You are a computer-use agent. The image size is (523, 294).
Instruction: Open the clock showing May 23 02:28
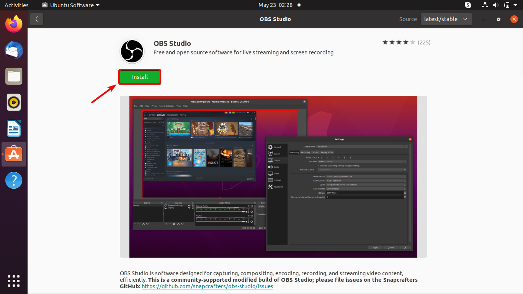[275, 5]
